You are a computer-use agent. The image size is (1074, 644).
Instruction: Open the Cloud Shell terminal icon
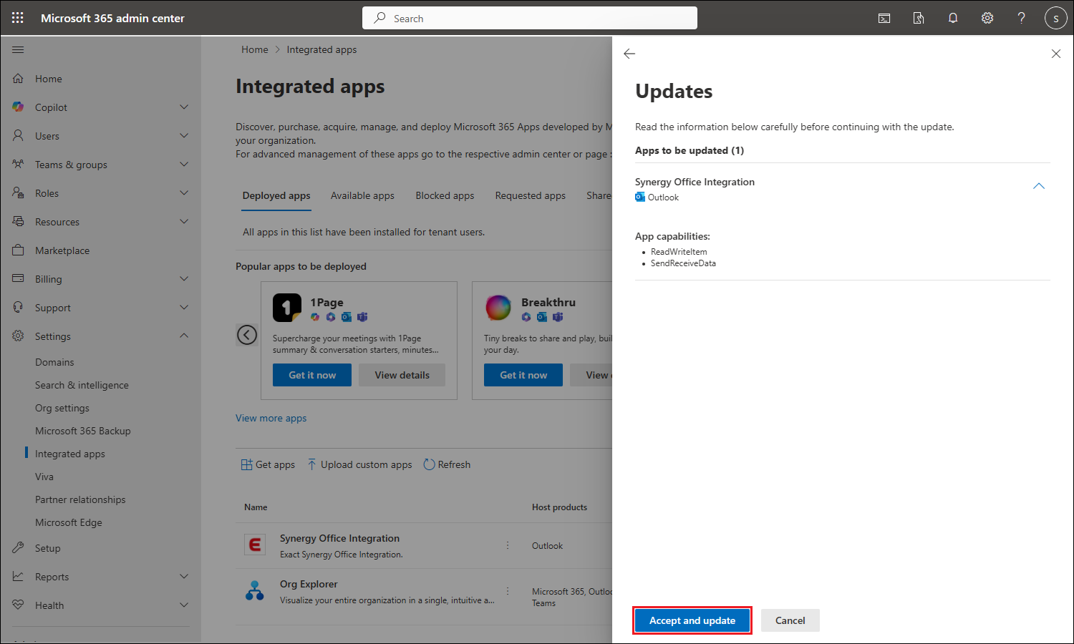click(884, 18)
